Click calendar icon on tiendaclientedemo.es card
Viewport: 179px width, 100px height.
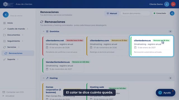pyautogui.click(x=47, y=69)
